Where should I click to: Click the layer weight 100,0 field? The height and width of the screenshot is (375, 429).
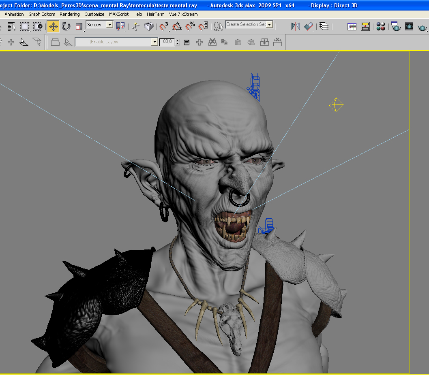pos(167,42)
